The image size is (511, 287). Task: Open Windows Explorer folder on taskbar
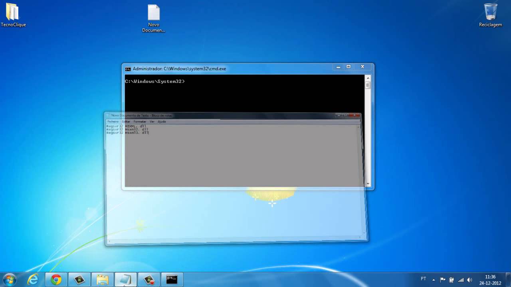click(x=102, y=279)
